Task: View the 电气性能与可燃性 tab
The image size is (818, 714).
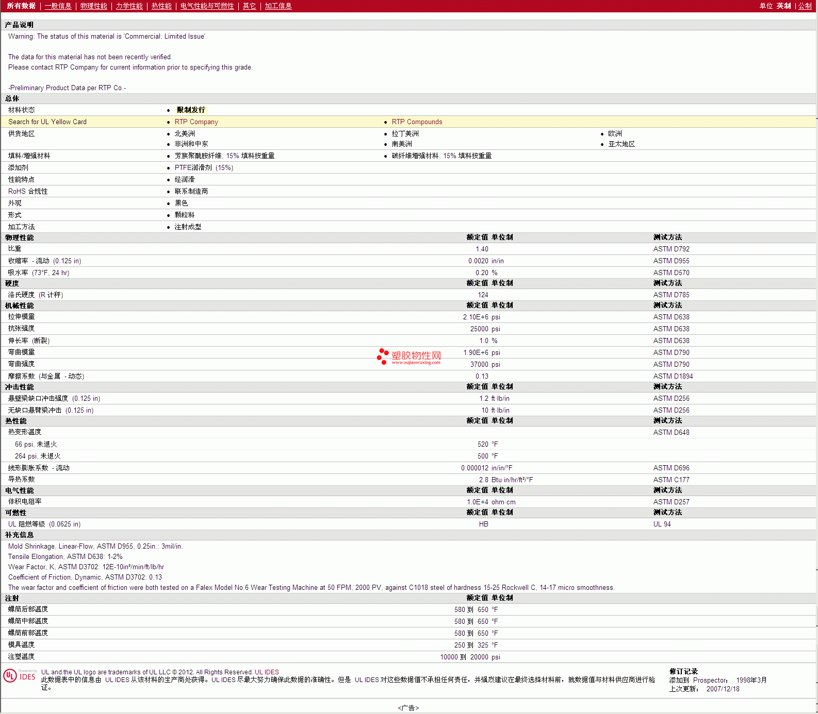Action: pyautogui.click(x=207, y=6)
